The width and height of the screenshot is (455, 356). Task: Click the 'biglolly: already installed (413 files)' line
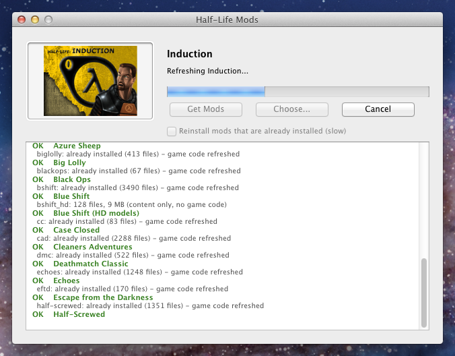coord(138,154)
